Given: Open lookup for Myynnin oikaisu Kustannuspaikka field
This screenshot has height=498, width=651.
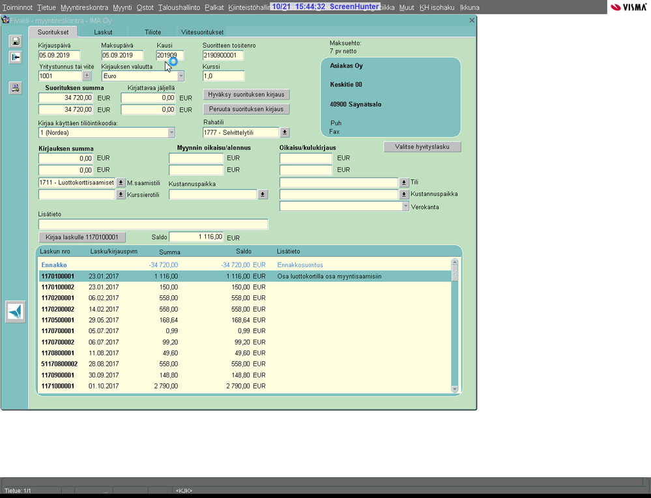Looking at the screenshot, I should [x=263, y=194].
